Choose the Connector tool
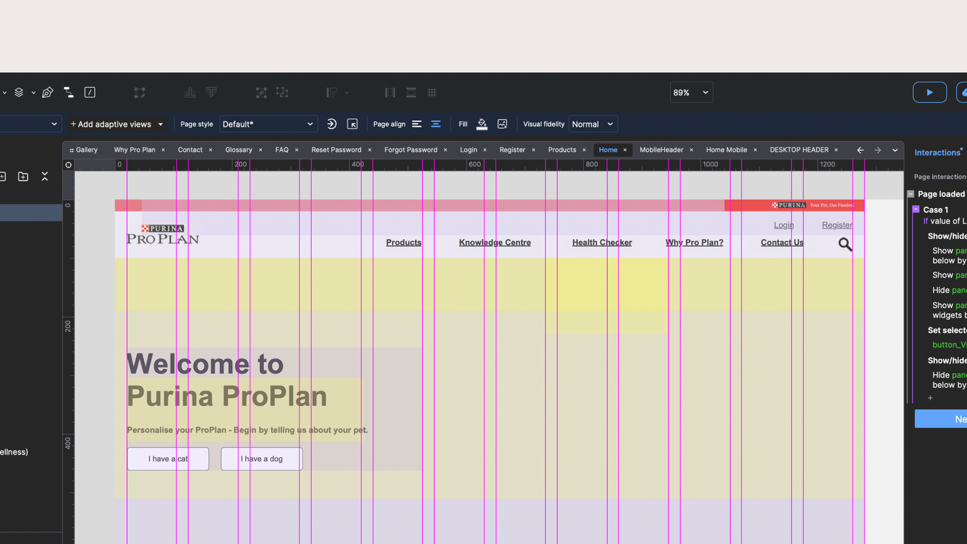 point(68,92)
